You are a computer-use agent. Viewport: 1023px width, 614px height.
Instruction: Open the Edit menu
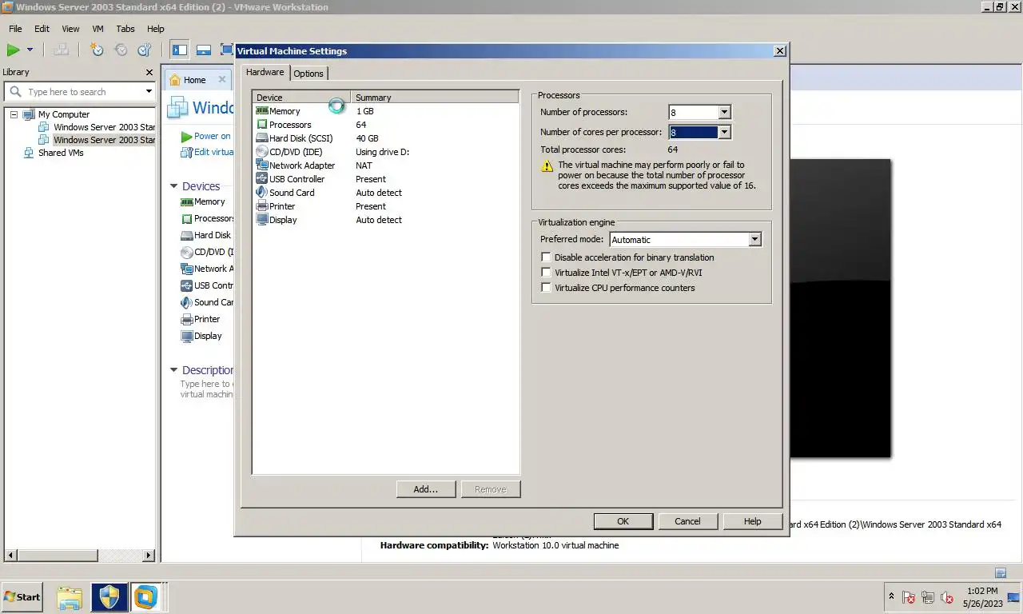tap(42, 29)
